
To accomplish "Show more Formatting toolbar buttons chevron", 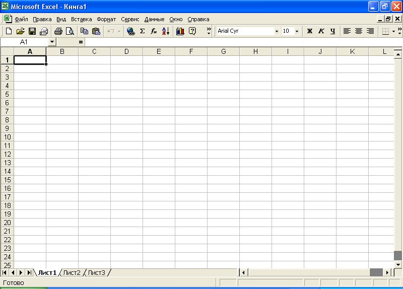I will click(x=399, y=31).
